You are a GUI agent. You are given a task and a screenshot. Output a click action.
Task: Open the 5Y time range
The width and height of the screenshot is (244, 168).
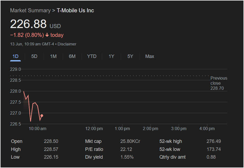pyautogui.click(x=130, y=56)
